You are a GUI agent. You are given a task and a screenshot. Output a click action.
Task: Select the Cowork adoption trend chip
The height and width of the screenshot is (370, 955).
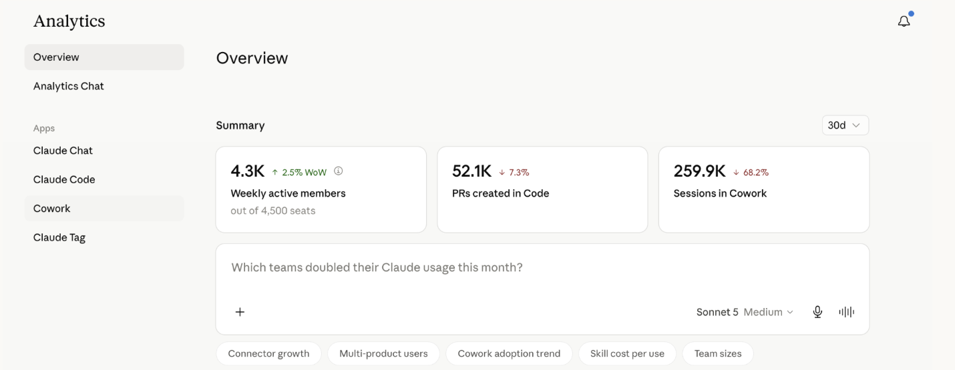509,353
